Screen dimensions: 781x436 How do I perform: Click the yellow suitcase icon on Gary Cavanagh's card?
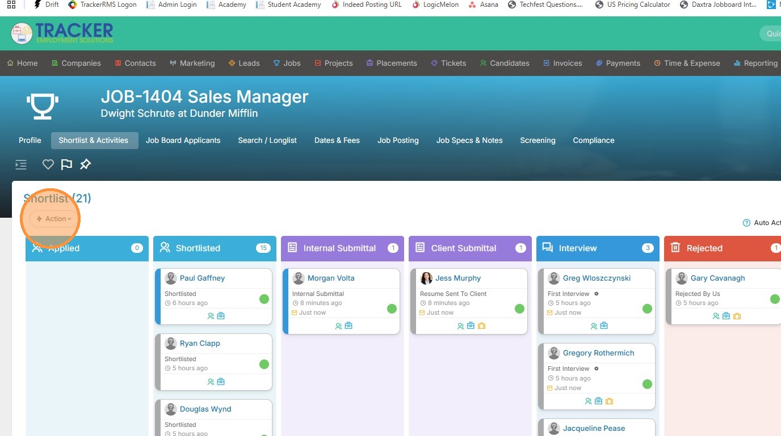737,316
